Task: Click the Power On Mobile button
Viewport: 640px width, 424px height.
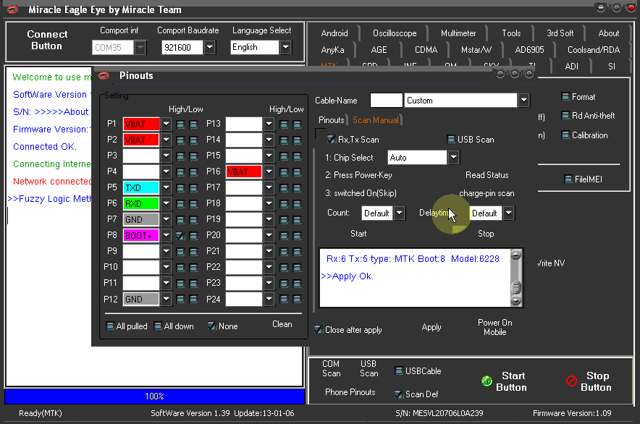Action: (494, 327)
